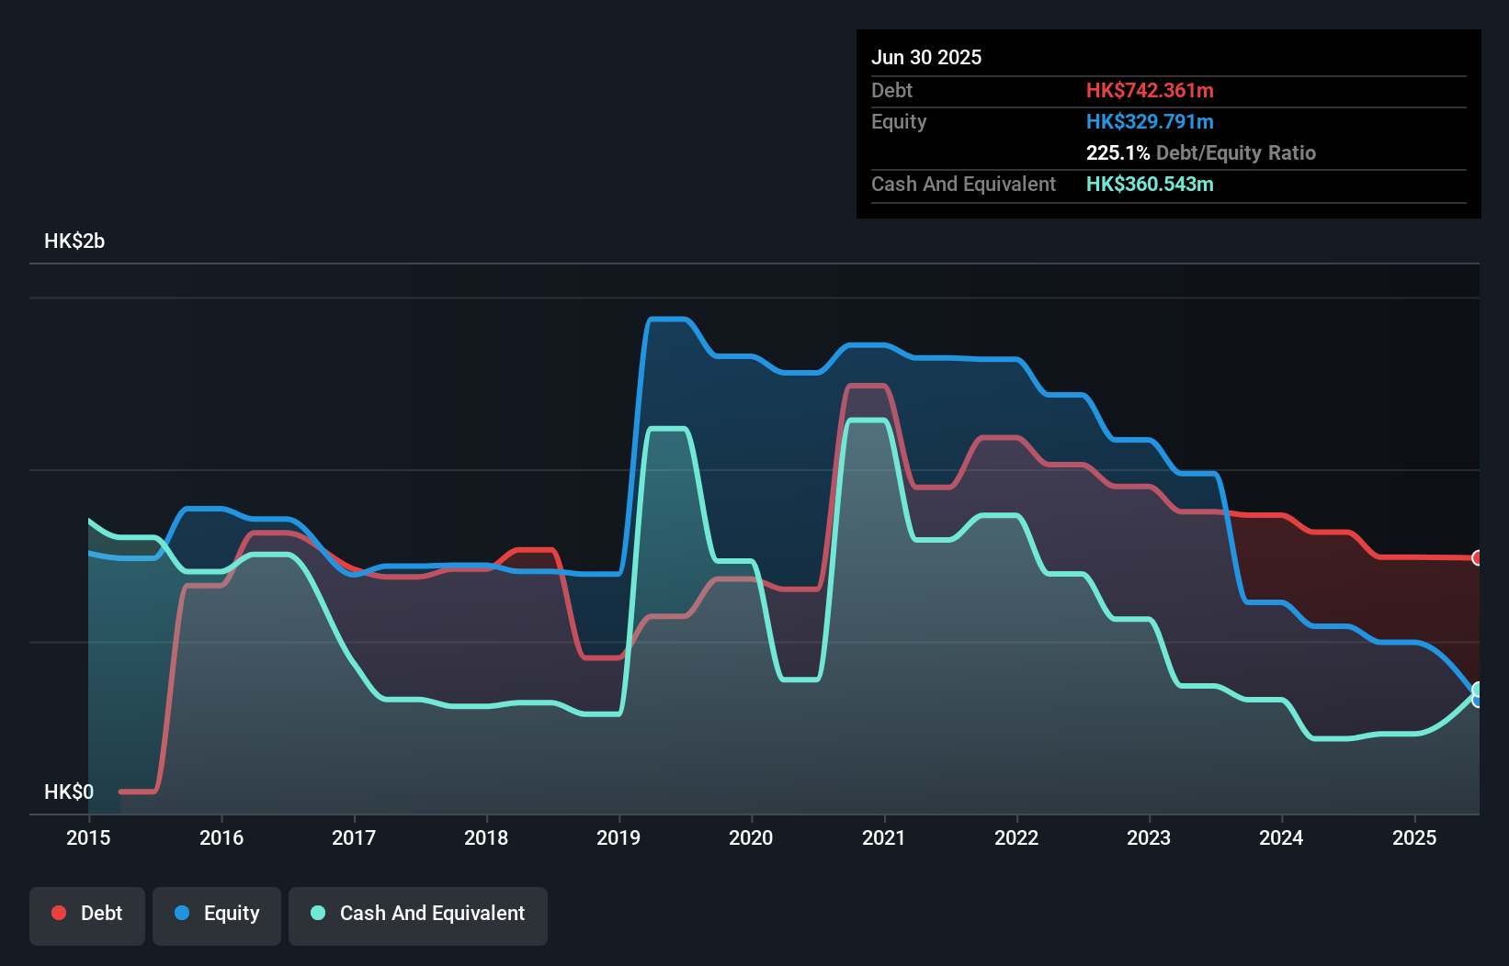Select the white marker on the Debt line endpoint
This screenshot has height=966, width=1509.
pyautogui.click(x=1477, y=557)
